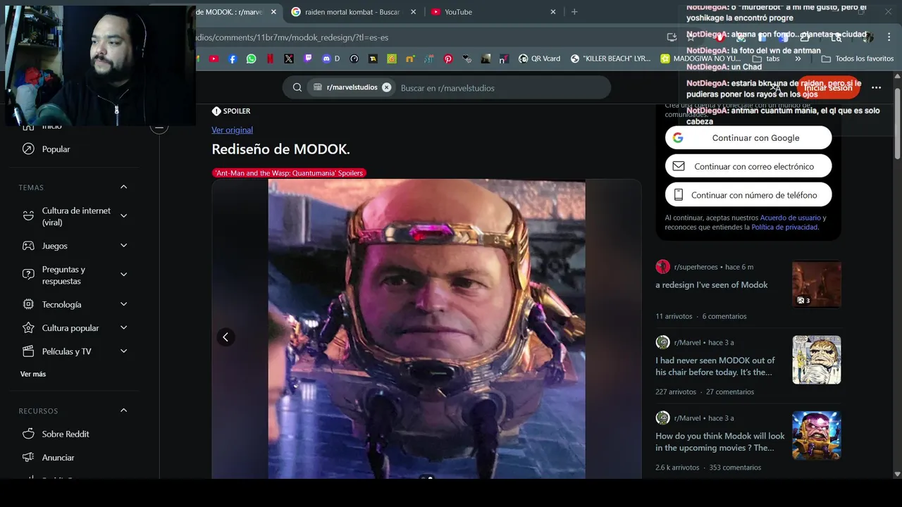The height and width of the screenshot is (507, 902).
Task: Open a new browser tab
Action: tap(574, 12)
